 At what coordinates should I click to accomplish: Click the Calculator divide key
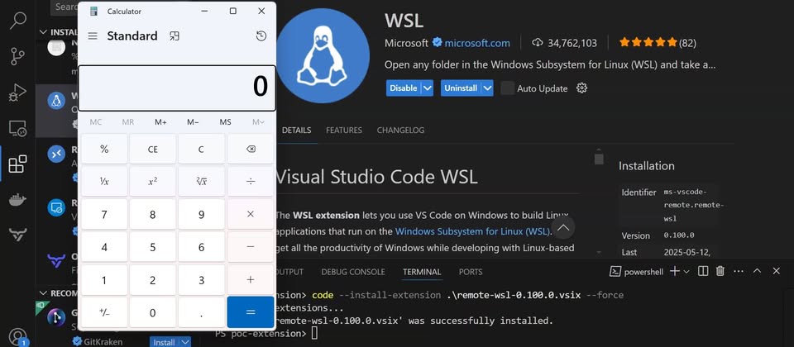251,182
